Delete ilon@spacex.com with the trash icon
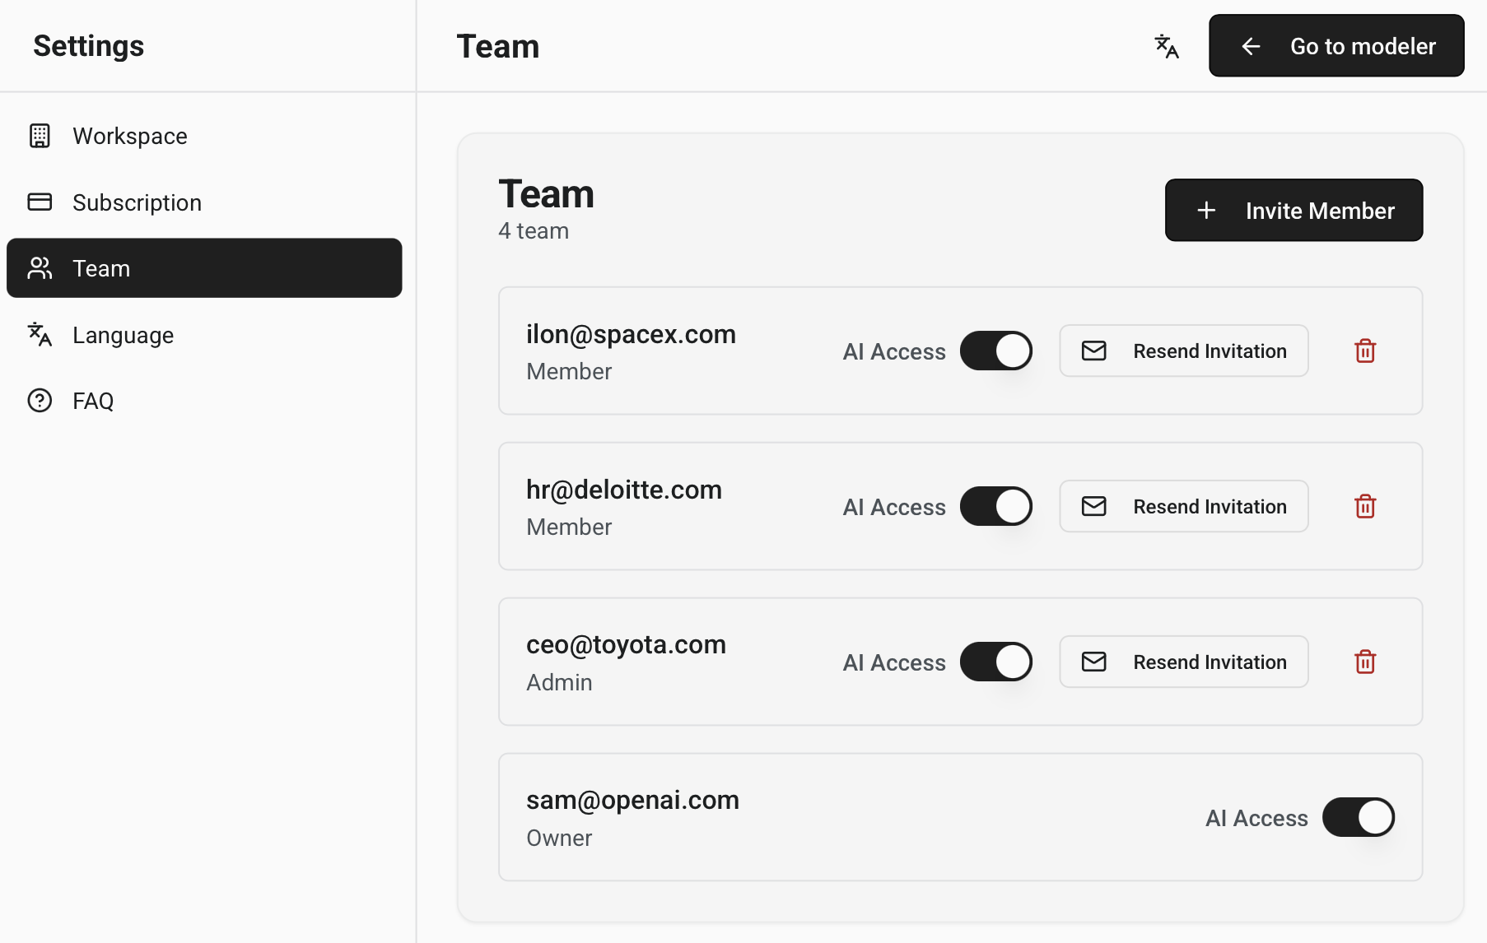 pyautogui.click(x=1365, y=351)
